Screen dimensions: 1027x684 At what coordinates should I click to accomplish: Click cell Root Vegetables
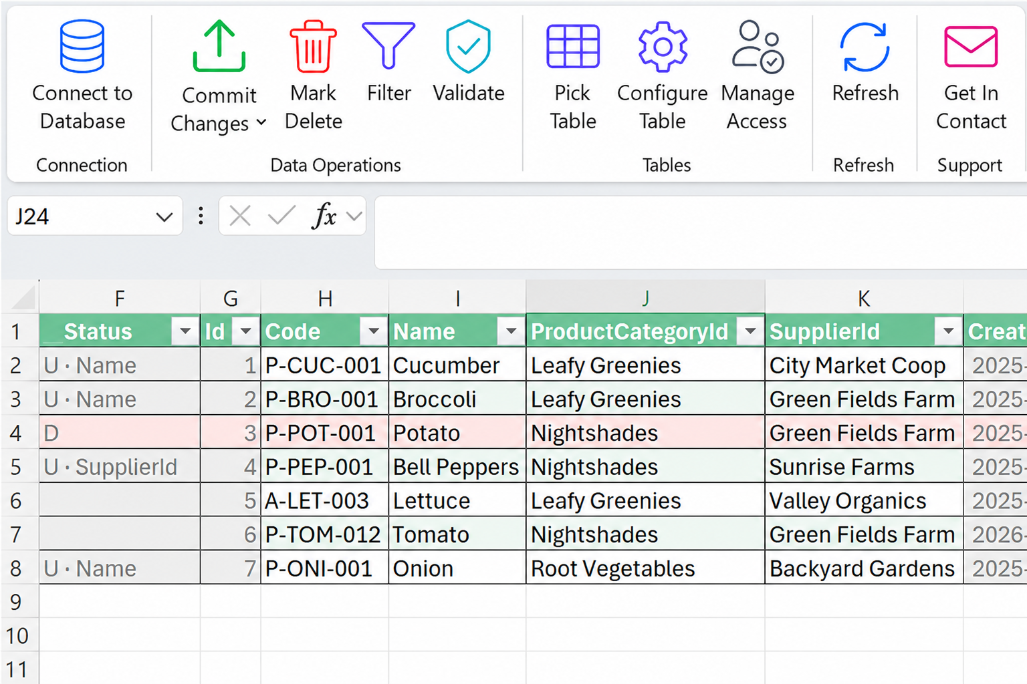pyautogui.click(x=645, y=568)
